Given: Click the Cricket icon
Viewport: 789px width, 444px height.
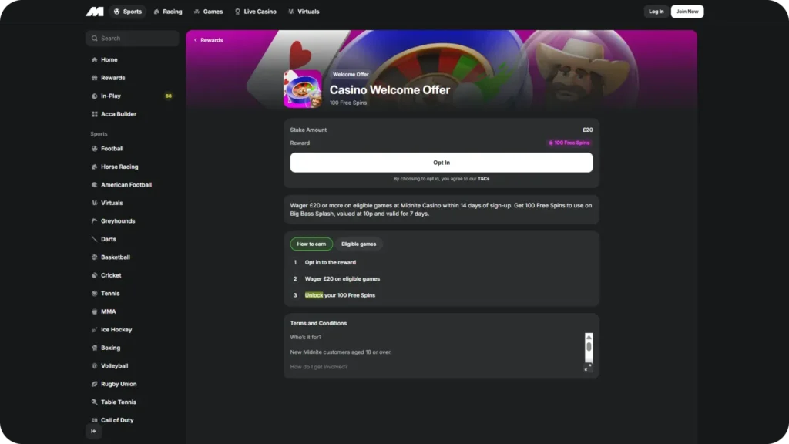Looking at the screenshot, I should [95, 275].
